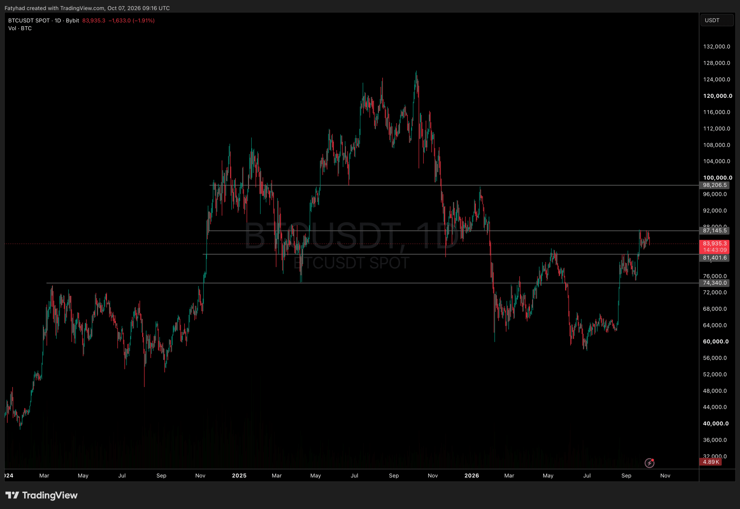
Task: Click the 124,000.0 price axis label
Action: (716, 80)
